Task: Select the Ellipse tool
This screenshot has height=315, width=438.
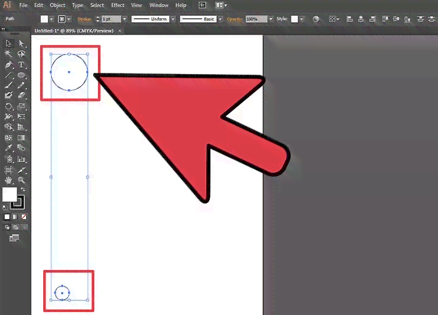Action: click(x=21, y=75)
